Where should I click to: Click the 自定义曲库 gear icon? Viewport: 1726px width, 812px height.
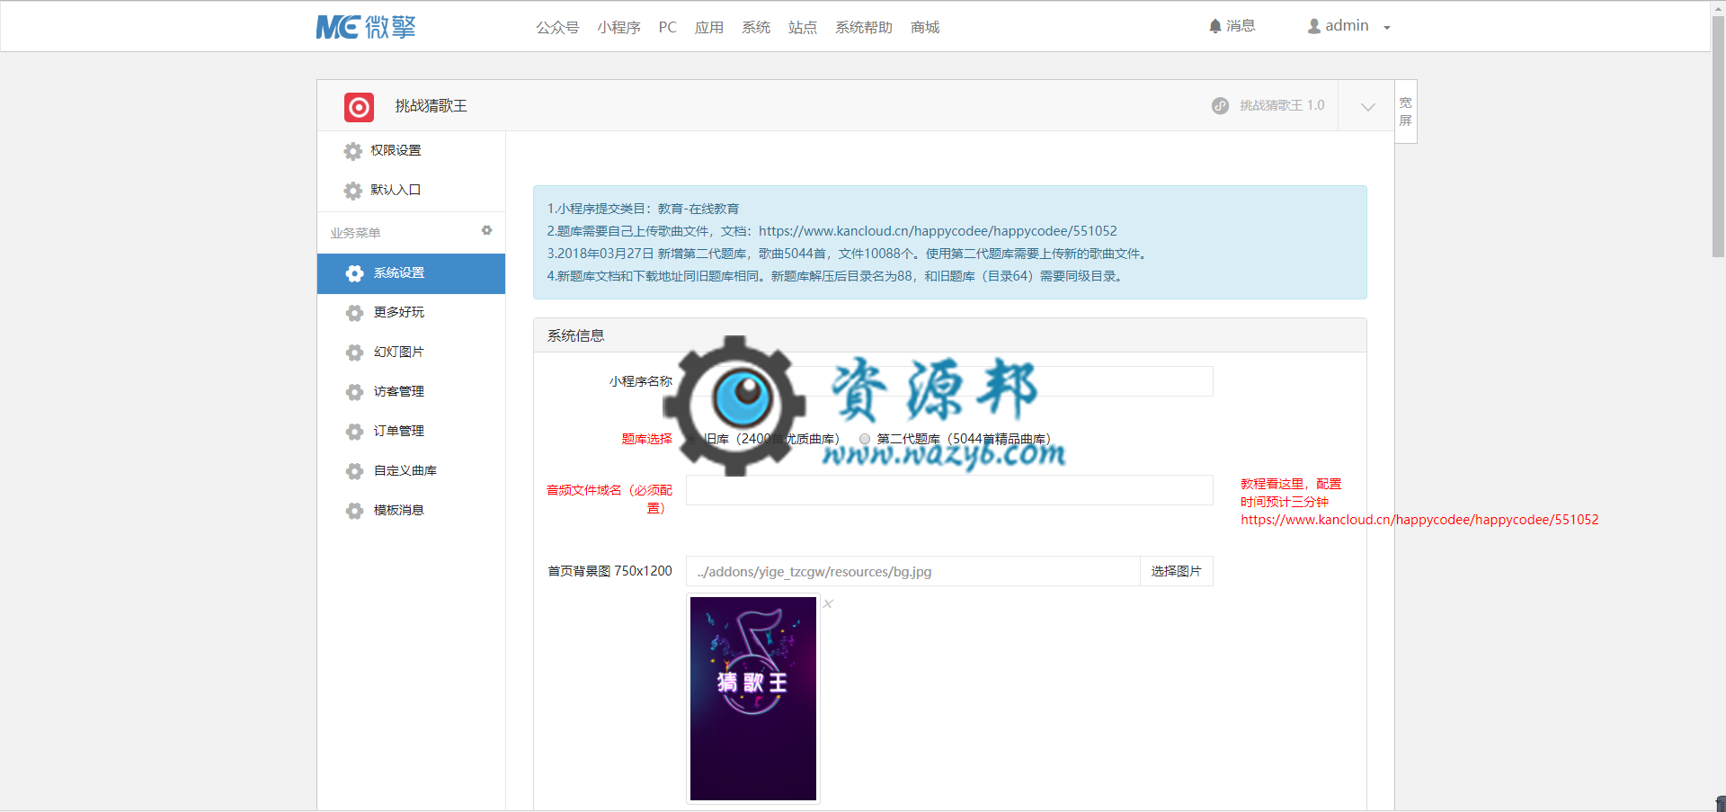pos(355,471)
